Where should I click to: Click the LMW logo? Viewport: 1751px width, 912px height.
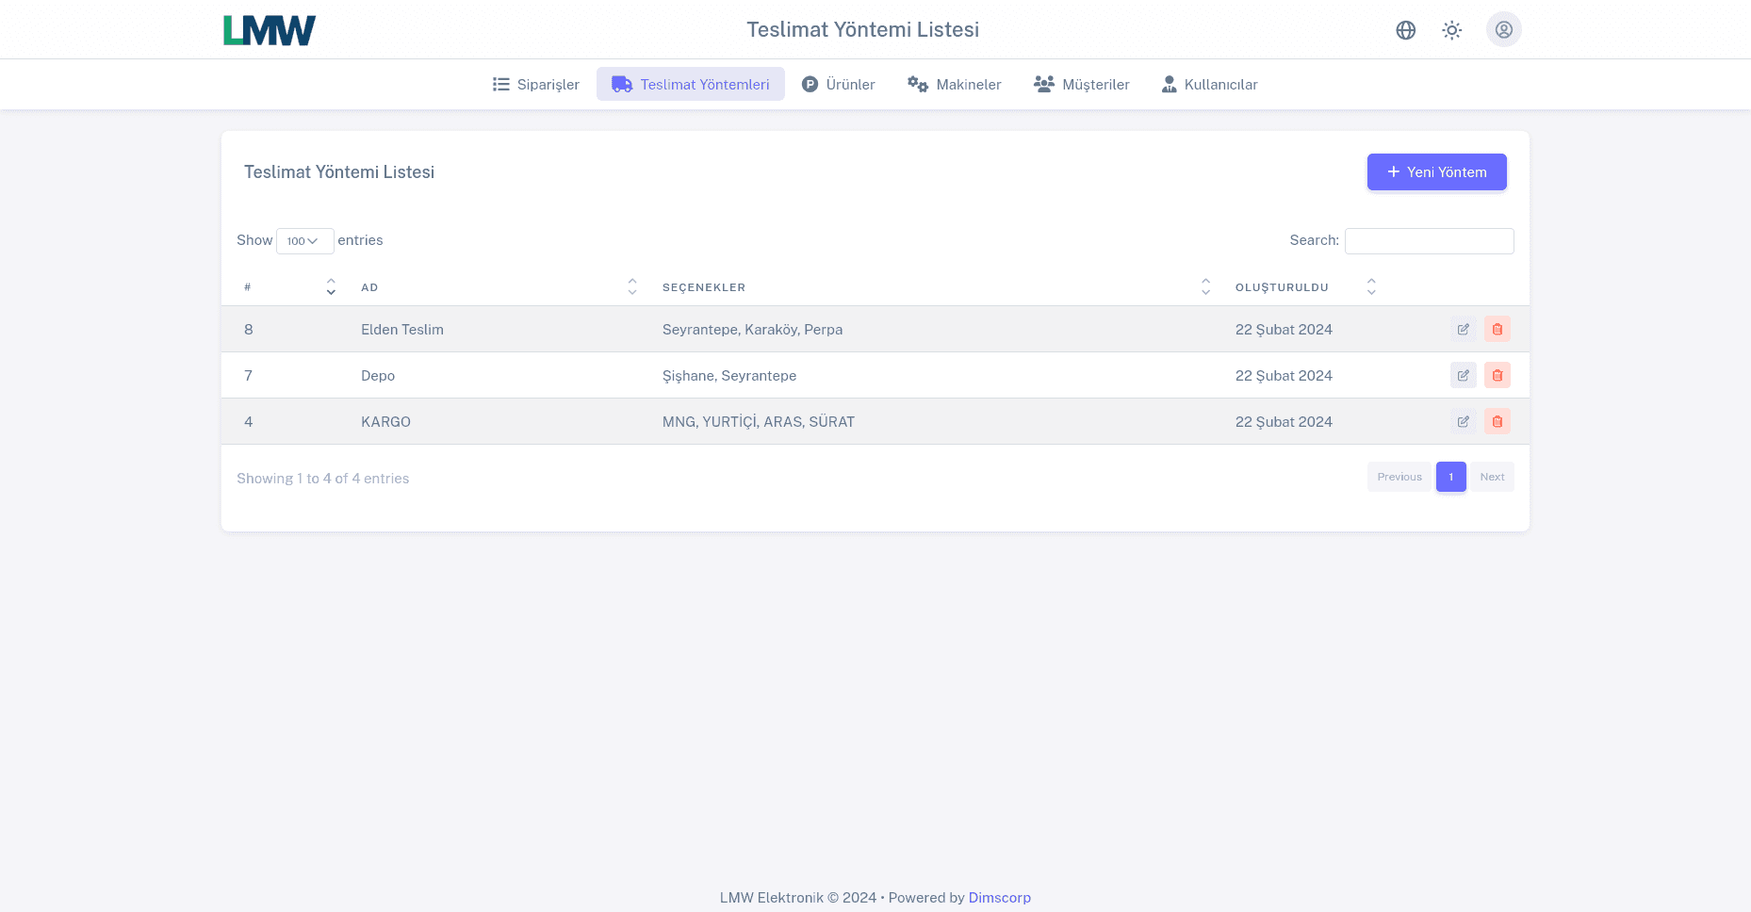tap(270, 30)
